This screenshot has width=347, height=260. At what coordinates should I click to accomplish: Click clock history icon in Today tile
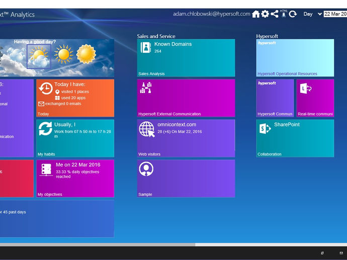point(46,88)
